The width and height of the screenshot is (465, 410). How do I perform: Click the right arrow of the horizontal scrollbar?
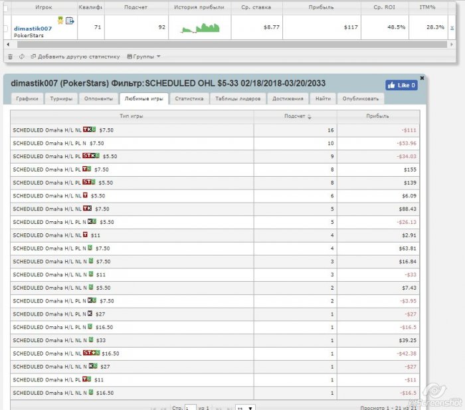[452, 45]
